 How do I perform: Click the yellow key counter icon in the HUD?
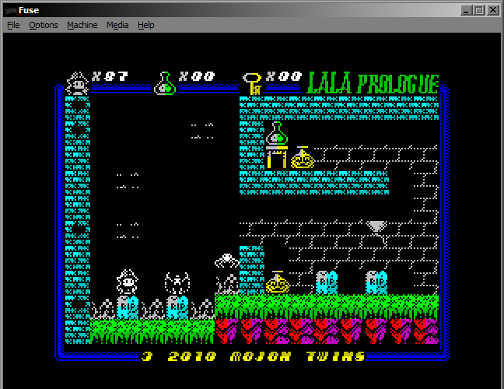(x=252, y=83)
